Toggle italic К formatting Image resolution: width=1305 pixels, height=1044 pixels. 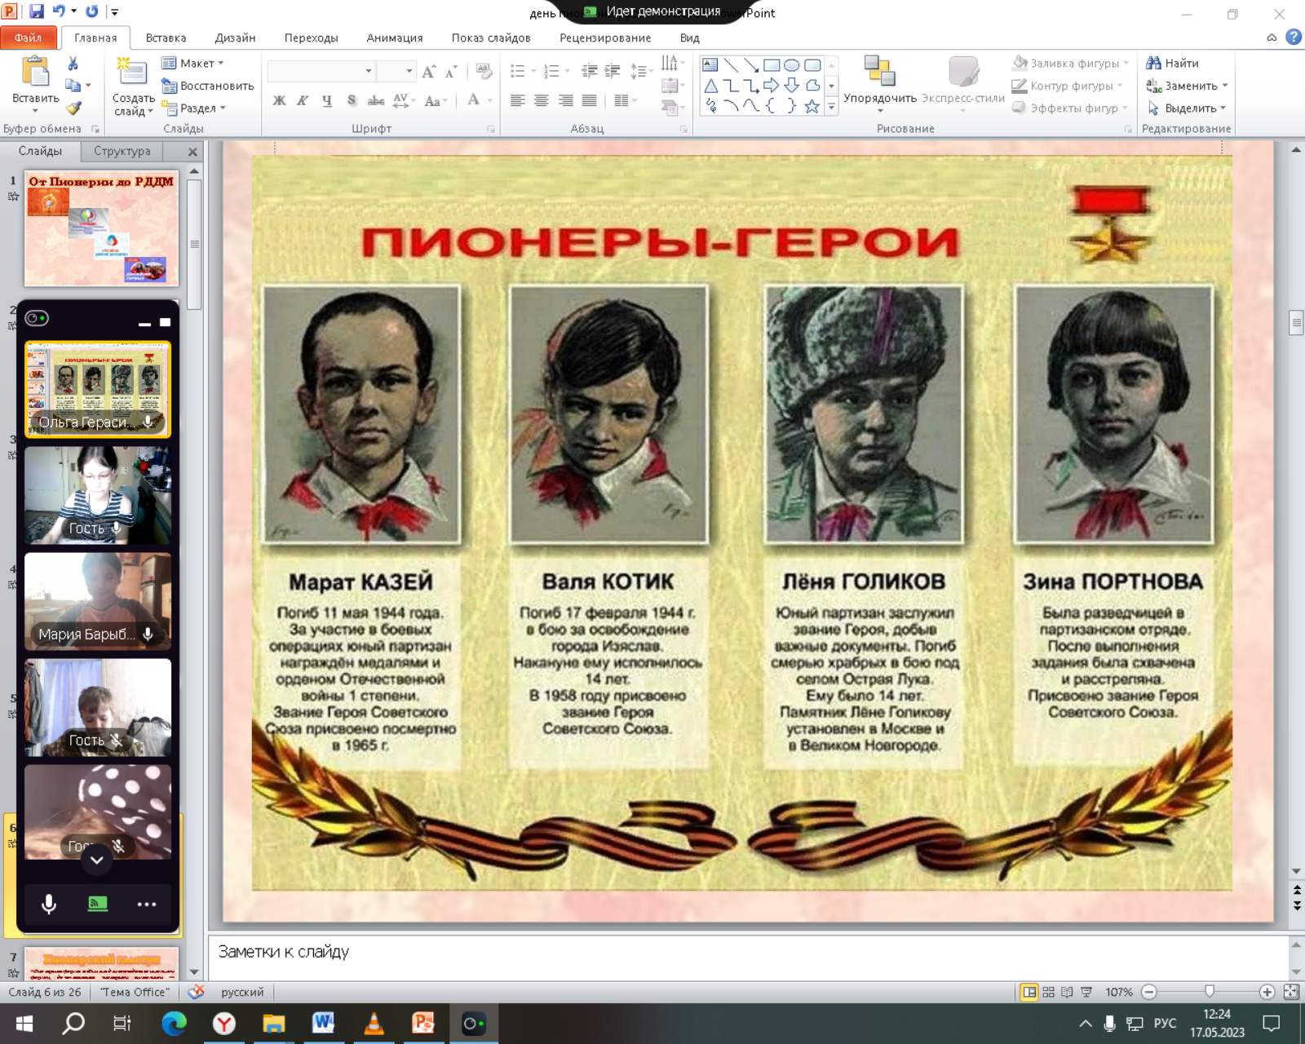[x=303, y=100]
